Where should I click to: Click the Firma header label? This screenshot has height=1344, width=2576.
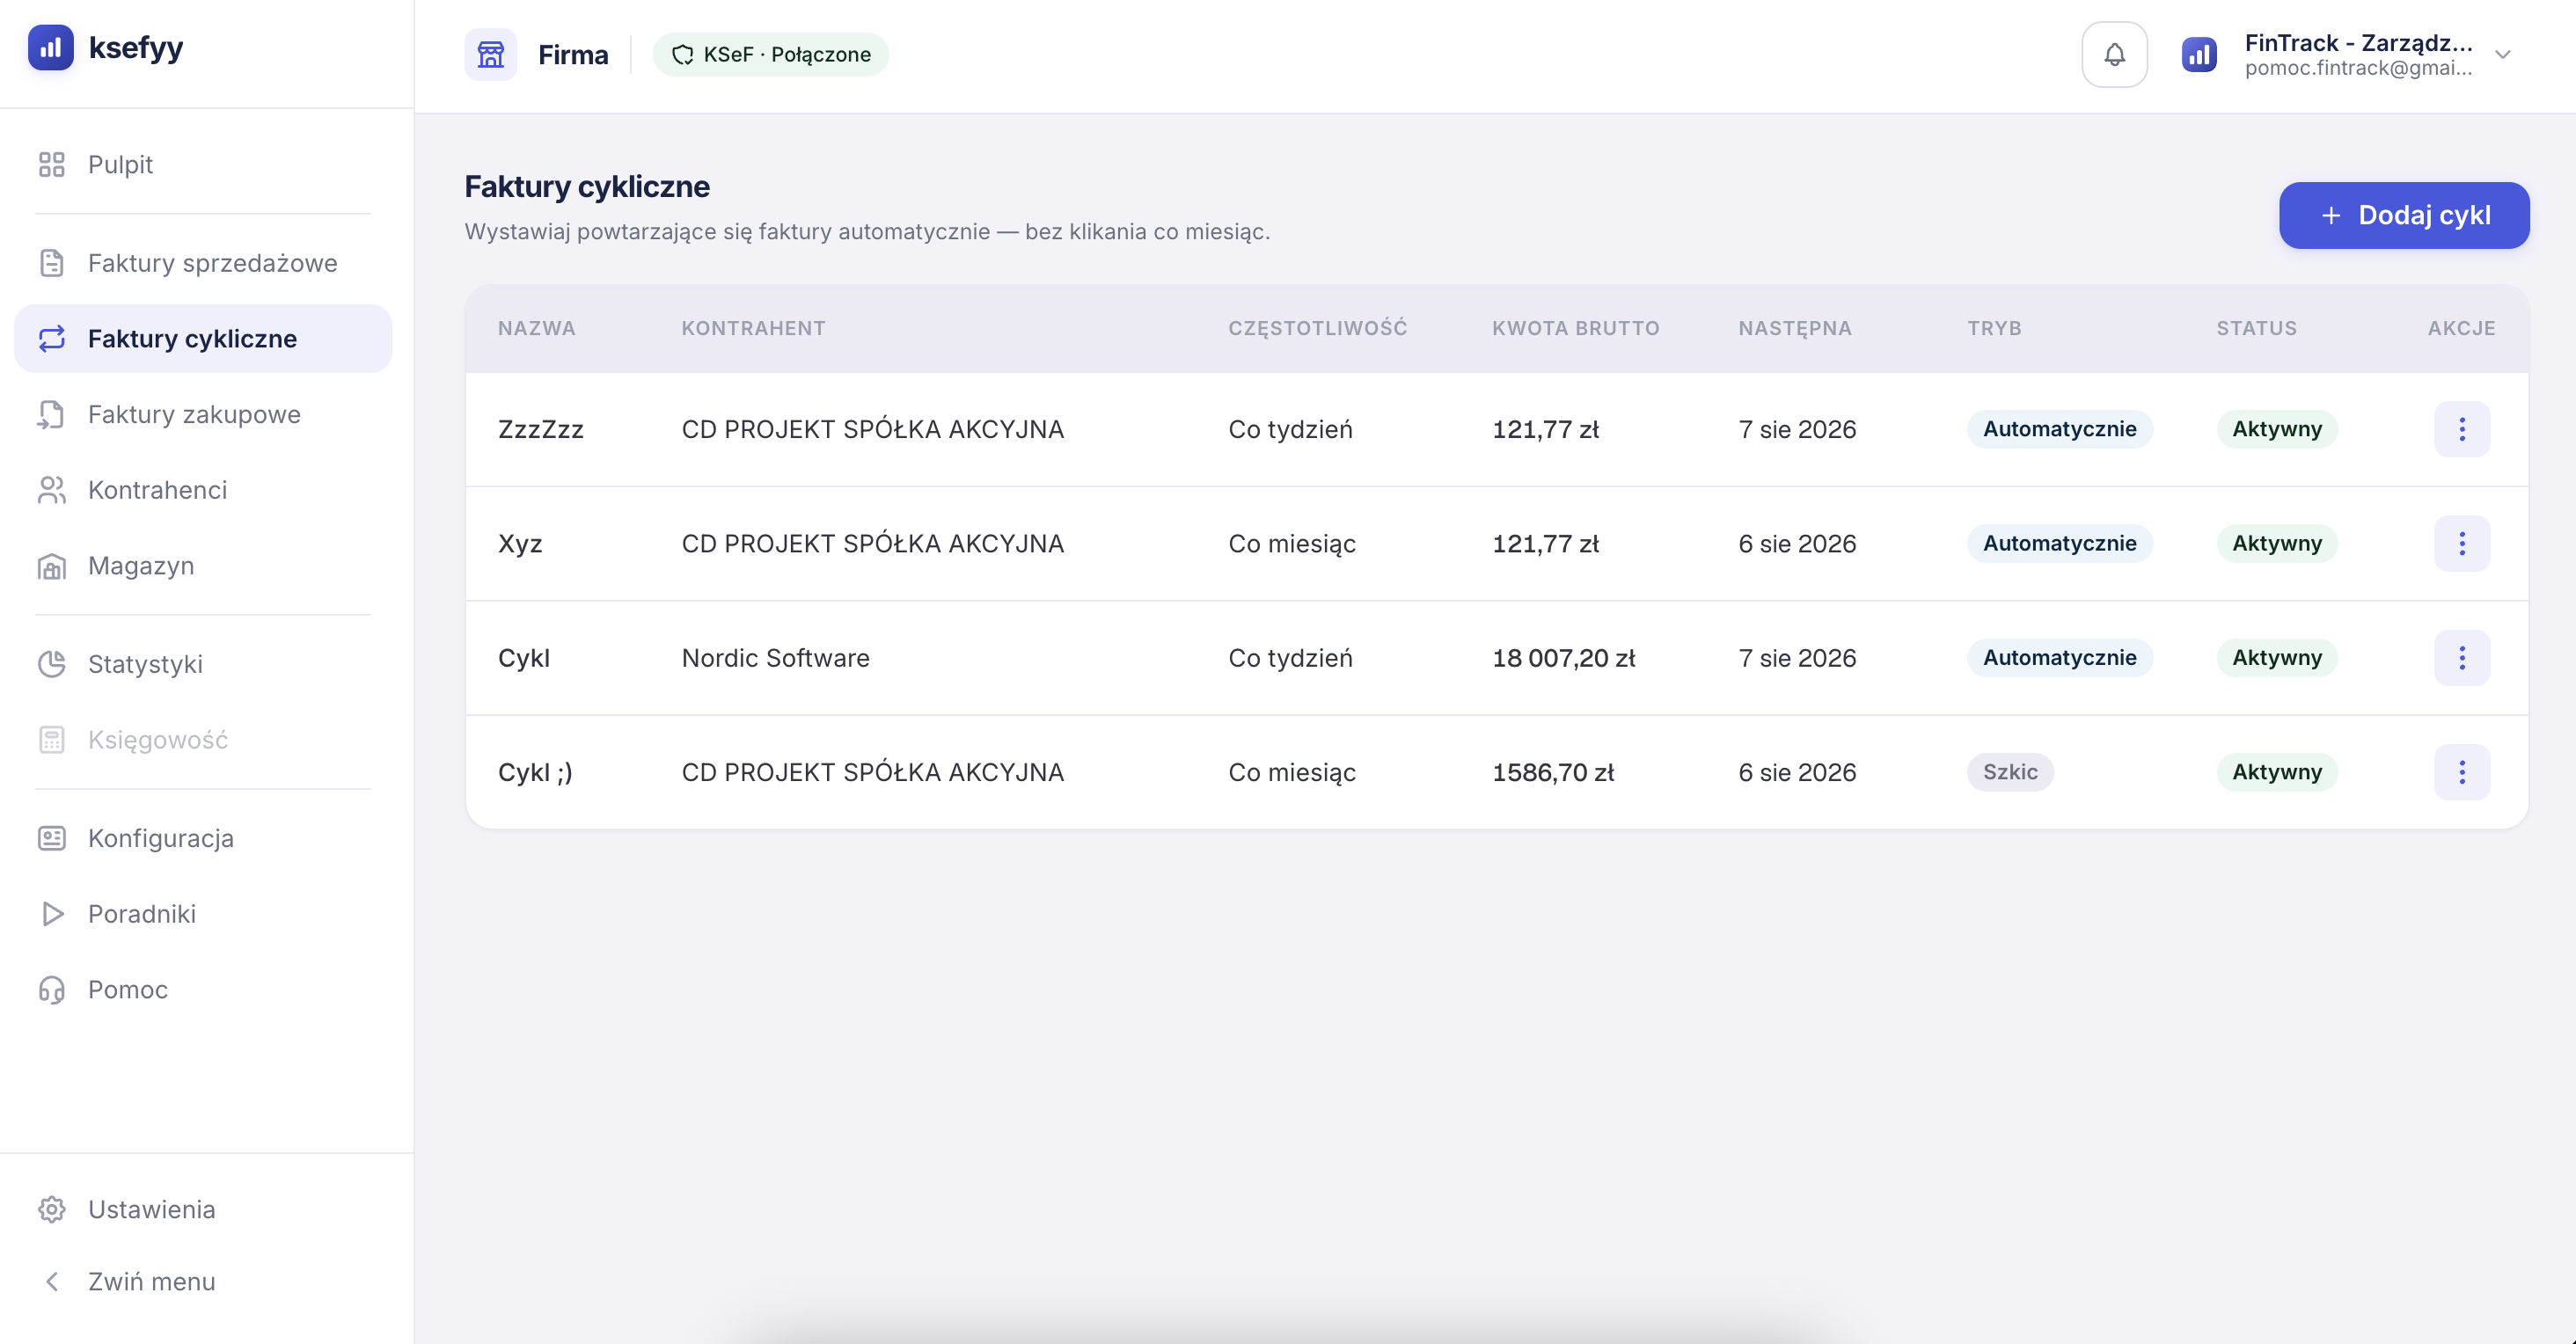tap(573, 55)
